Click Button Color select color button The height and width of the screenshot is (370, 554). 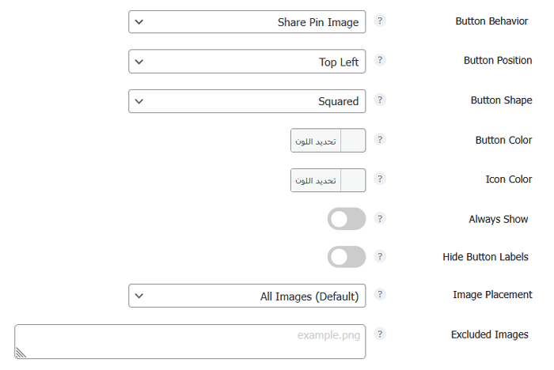pos(316,141)
